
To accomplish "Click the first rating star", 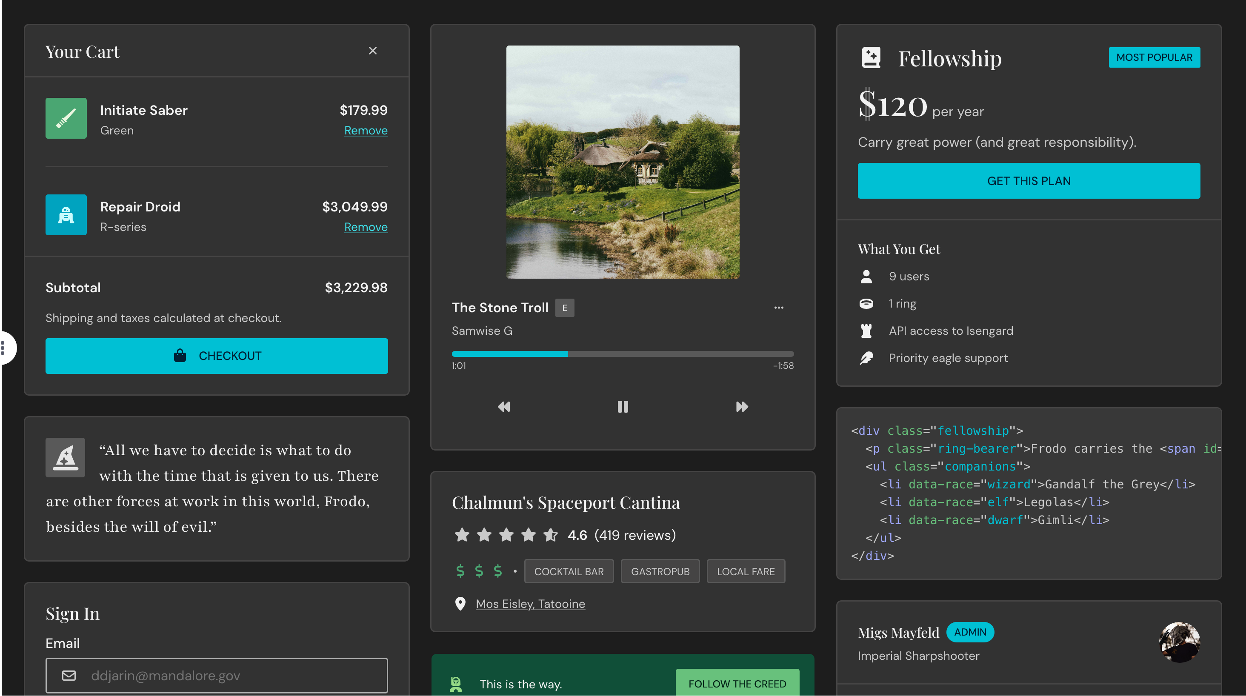I will (x=462, y=535).
